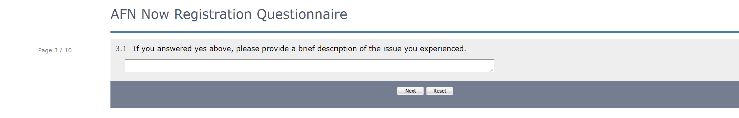Clear the form with the Reset button

tap(439, 91)
